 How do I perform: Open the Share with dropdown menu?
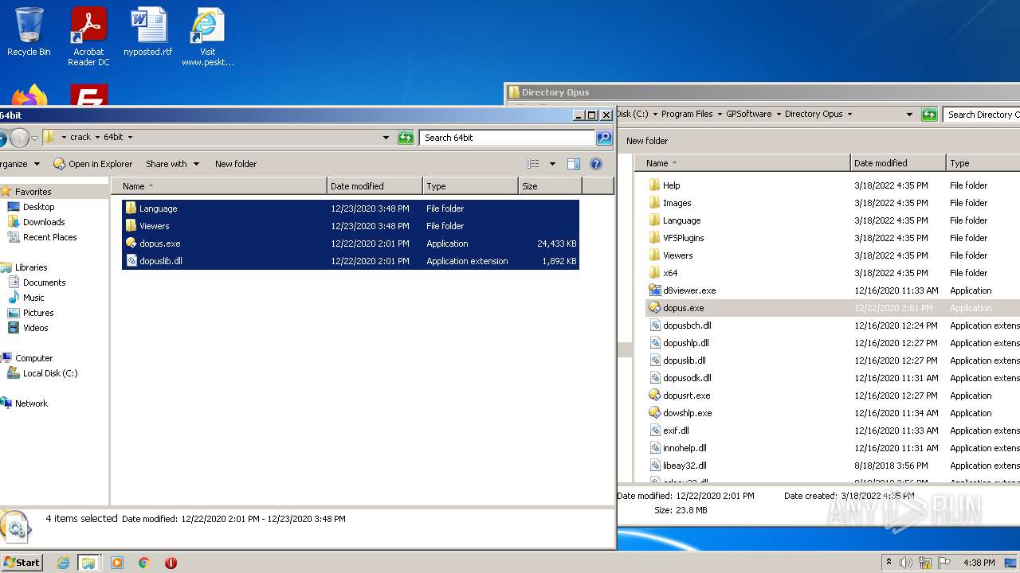[172, 164]
